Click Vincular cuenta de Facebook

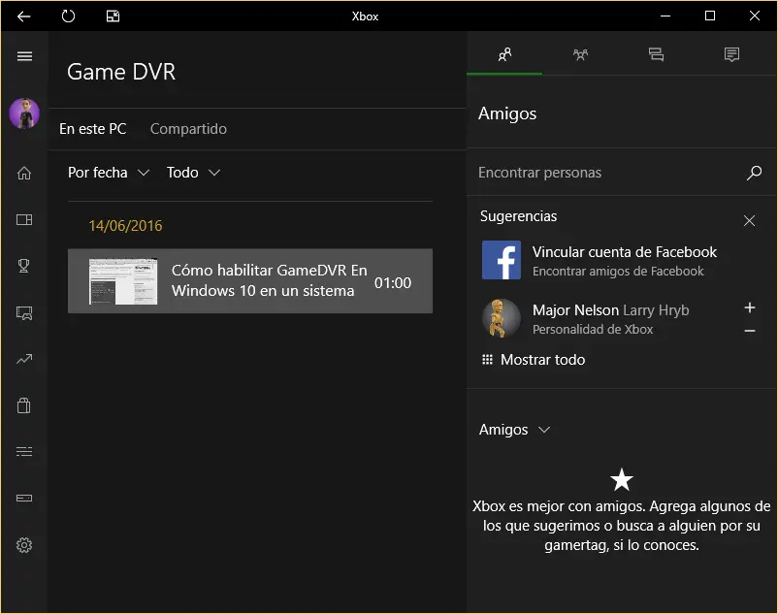click(624, 252)
